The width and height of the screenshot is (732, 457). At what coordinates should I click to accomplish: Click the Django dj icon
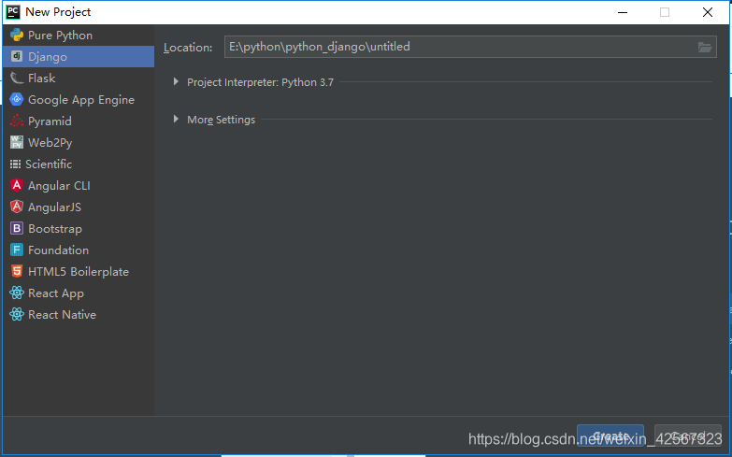(17, 56)
